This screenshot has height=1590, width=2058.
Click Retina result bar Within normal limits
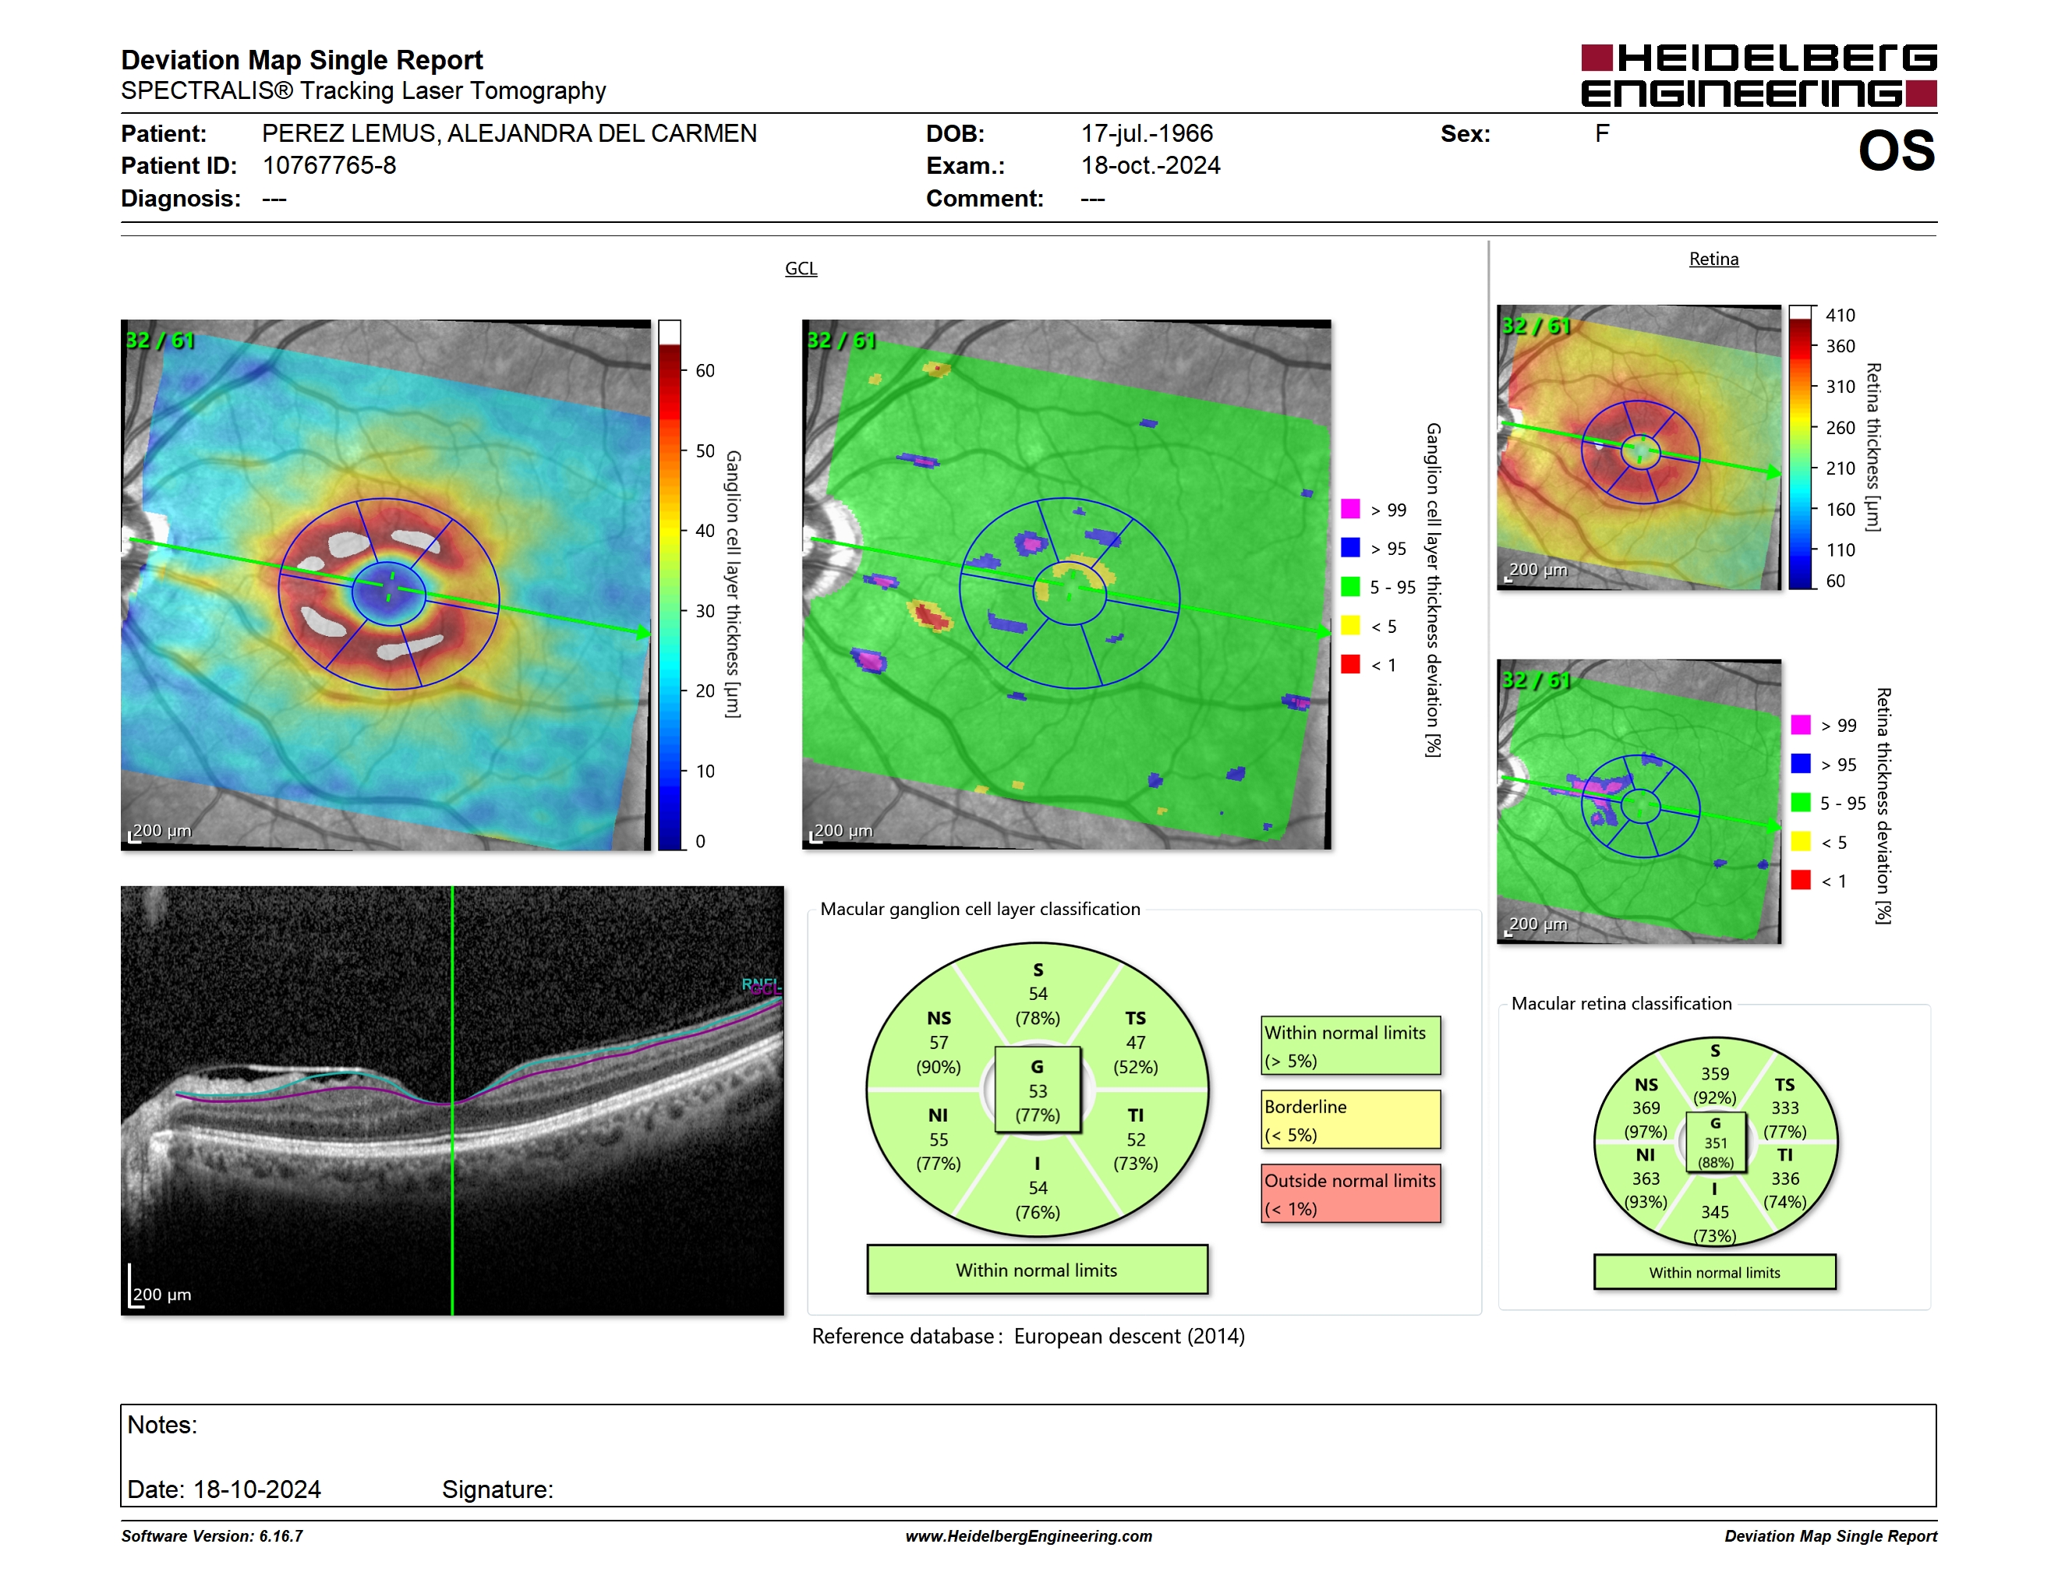tap(1715, 1273)
